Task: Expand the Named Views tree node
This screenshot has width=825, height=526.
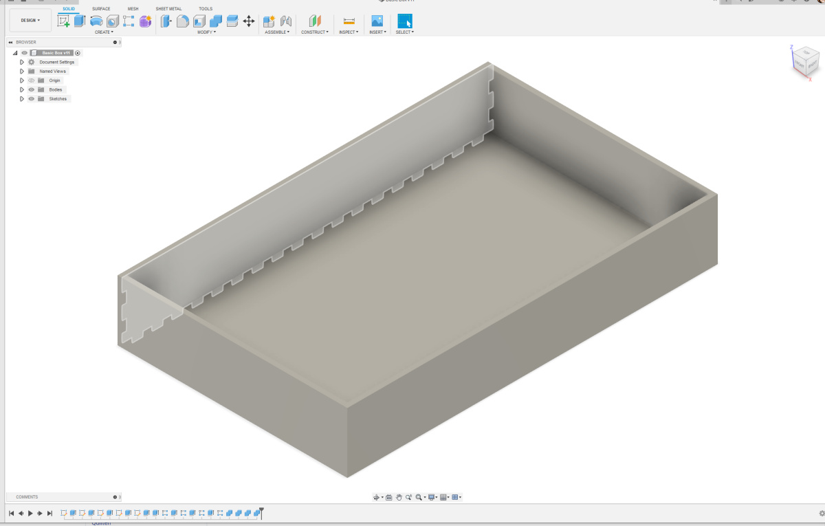Action: pos(22,72)
